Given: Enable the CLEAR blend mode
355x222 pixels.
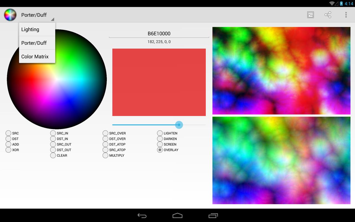Looking at the screenshot, I should tap(53, 155).
